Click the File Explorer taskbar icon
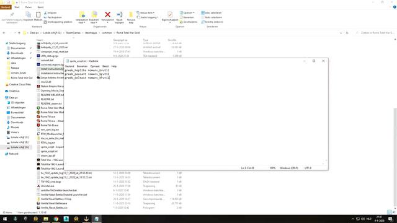The height and width of the screenshot is (223, 397). pos(46,219)
